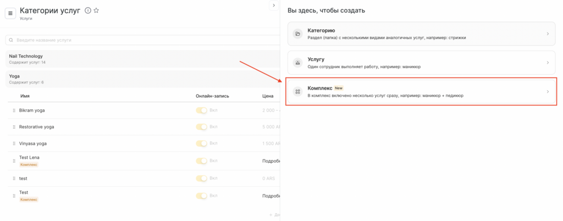The image size is (563, 221).
Task: Disable online booking for Restorative yoga
Action: (202, 127)
